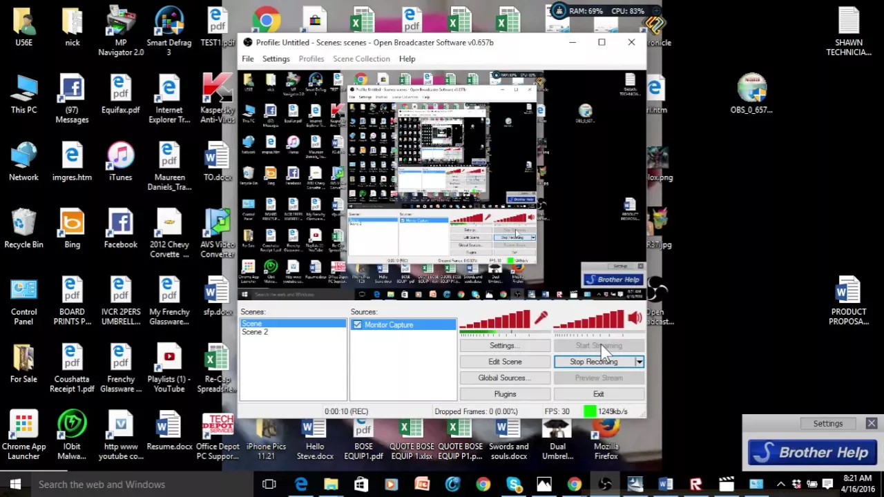Open the File menu in OBS
The width and height of the screenshot is (884, 497).
pyautogui.click(x=247, y=59)
